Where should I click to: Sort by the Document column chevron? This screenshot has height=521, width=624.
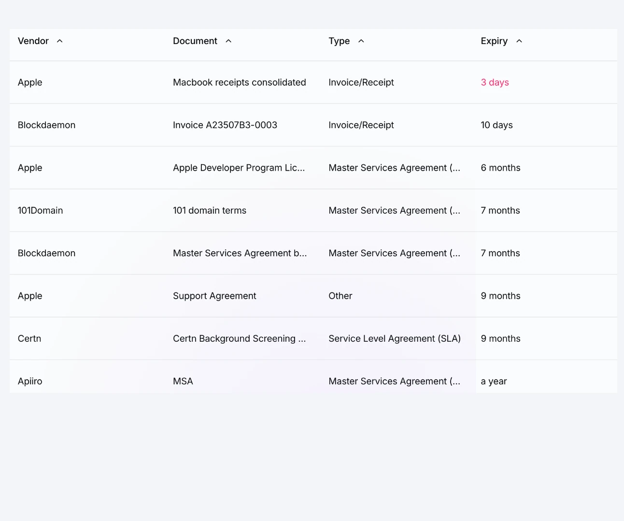[x=228, y=41]
